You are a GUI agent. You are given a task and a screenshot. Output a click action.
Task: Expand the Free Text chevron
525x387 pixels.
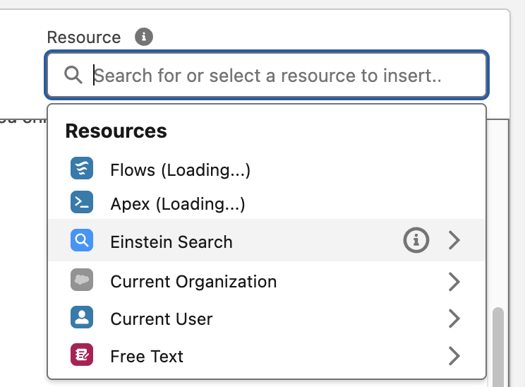[x=454, y=357]
